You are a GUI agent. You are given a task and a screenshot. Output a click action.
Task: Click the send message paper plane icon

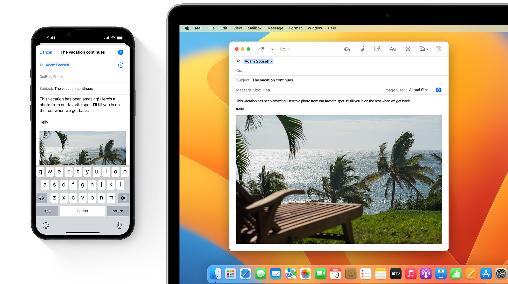point(262,49)
